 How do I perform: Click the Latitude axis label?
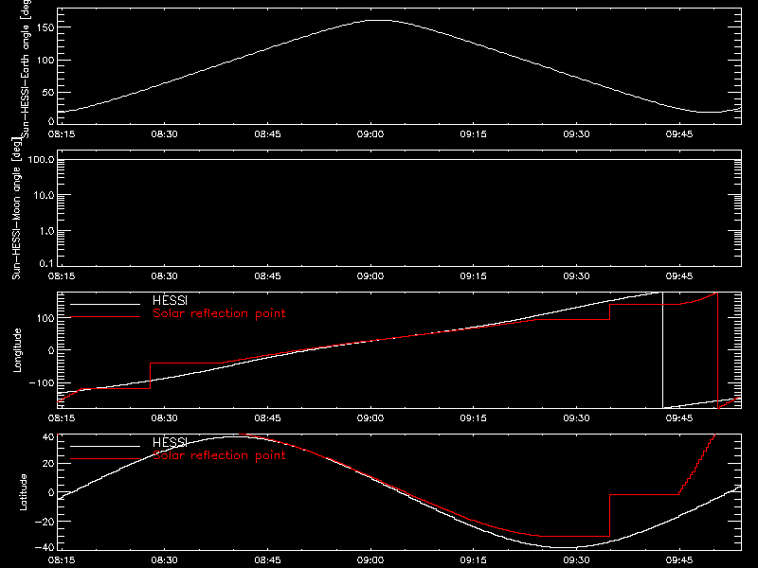pos(23,491)
